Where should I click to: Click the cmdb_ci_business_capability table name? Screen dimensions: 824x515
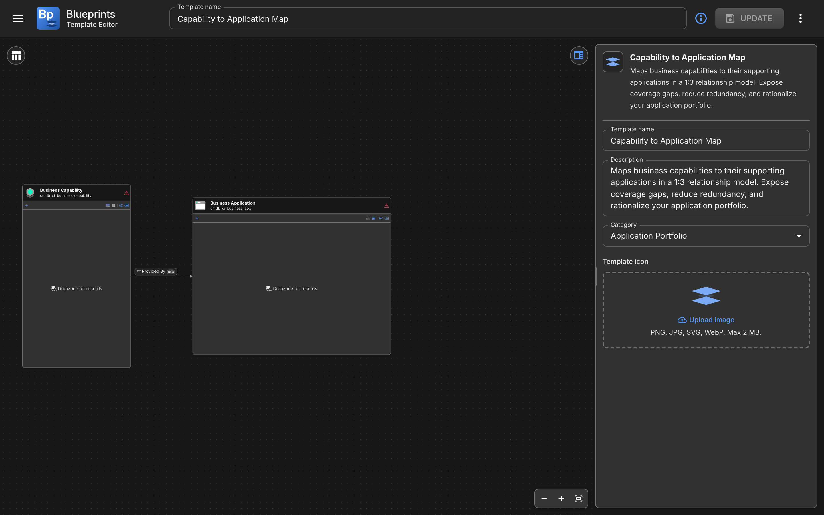point(66,196)
